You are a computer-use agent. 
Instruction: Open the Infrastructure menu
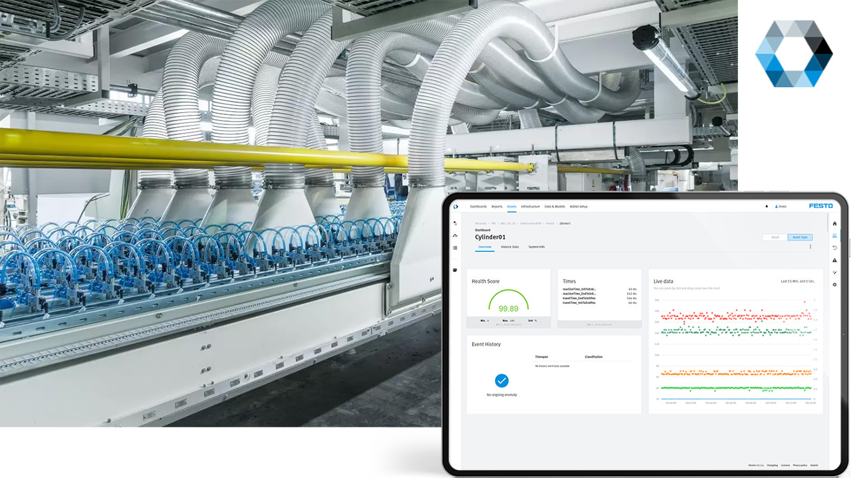531,206
